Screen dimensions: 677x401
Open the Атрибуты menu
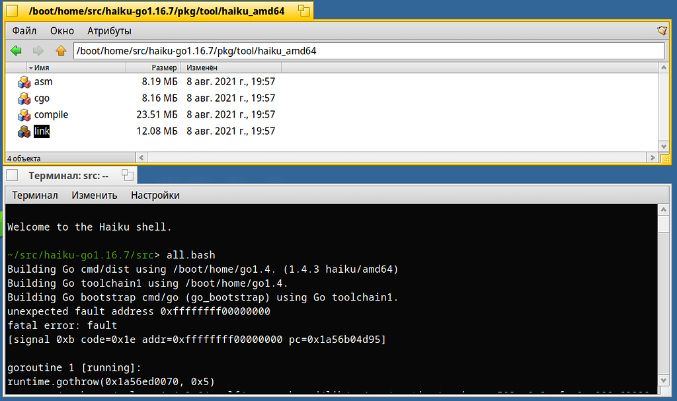109,30
